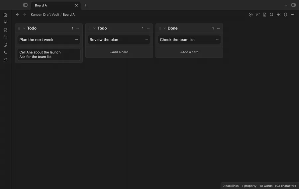Viewport: 299px width, 189px height.
Task: Click the Call Ana new card input
Action: coord(49,54)
